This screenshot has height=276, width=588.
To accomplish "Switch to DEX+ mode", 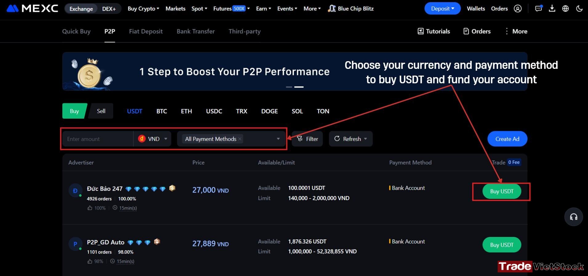I will [109, 9].
